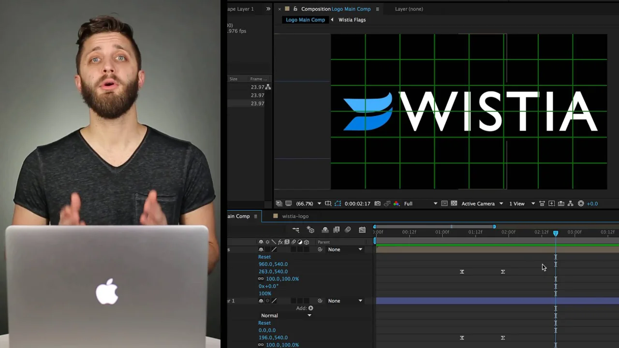The width and height of the screenshot is (619, 348).
Task: Open the top layer's Parent None dropdown
Action: coord(345,249)
